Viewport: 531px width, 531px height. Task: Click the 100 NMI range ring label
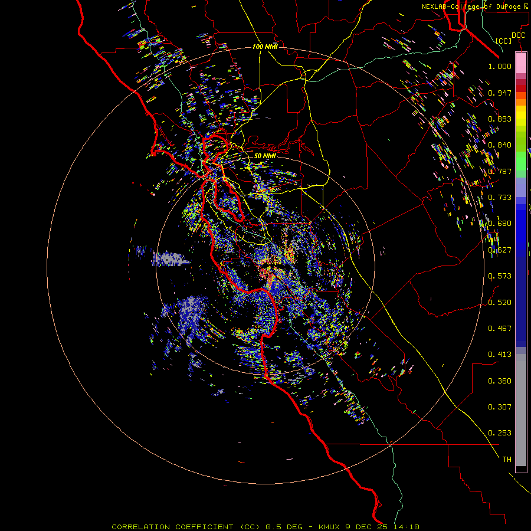click(x=265, y=47)
